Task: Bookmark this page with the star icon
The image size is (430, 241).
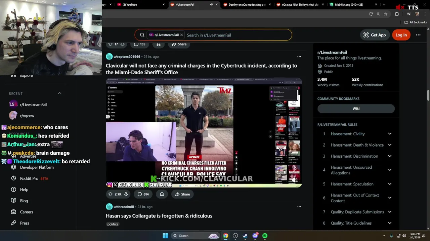Action: point(386,14)
